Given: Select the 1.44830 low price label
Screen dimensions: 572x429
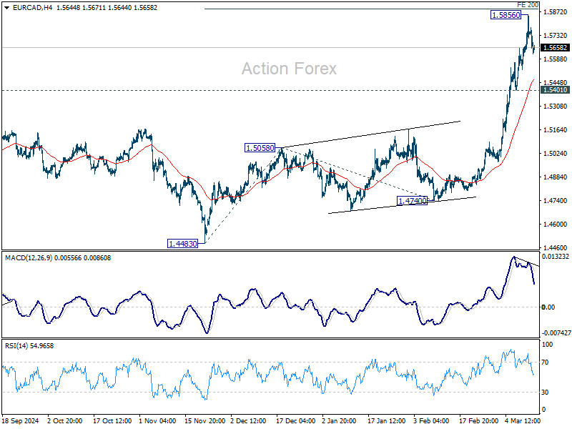Looking at the screenshot, I should coord(183,244).
